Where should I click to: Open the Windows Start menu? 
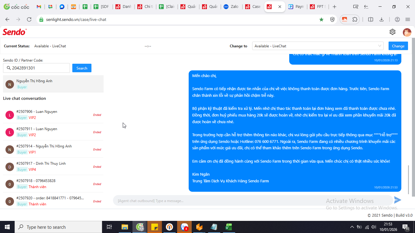7,227
